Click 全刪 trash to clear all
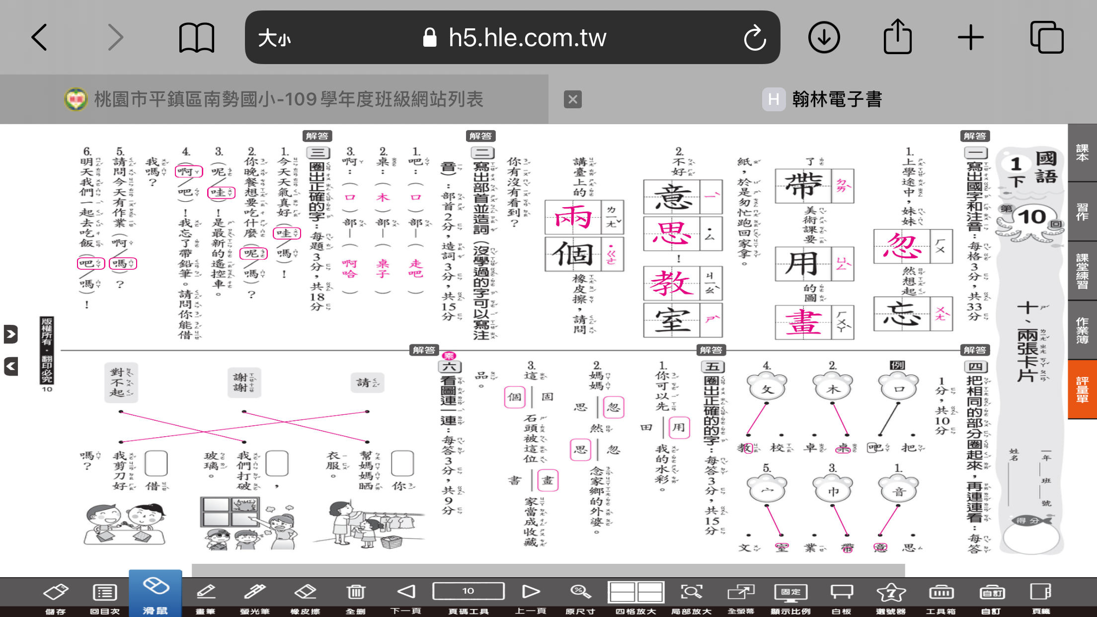This screenshot has height=617, width=1097. [356, 598]
